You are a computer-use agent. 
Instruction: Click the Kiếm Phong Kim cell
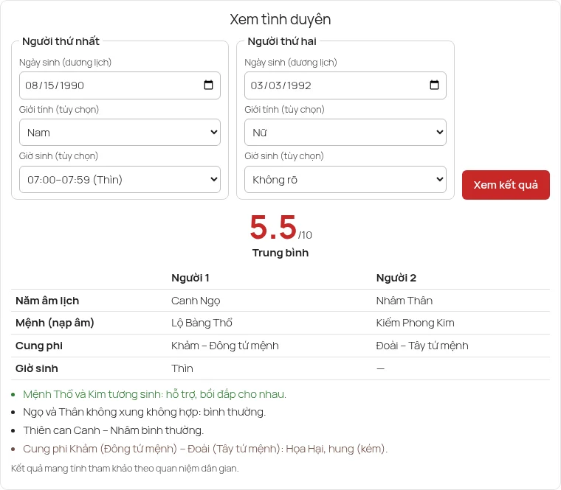(415, 323)
